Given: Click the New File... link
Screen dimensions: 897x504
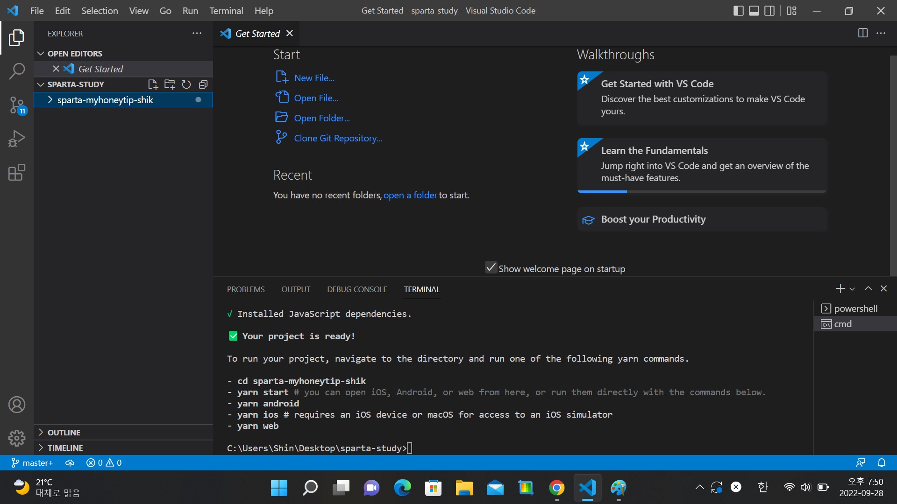Looking at the screenshot, I should tap(314, 78).
